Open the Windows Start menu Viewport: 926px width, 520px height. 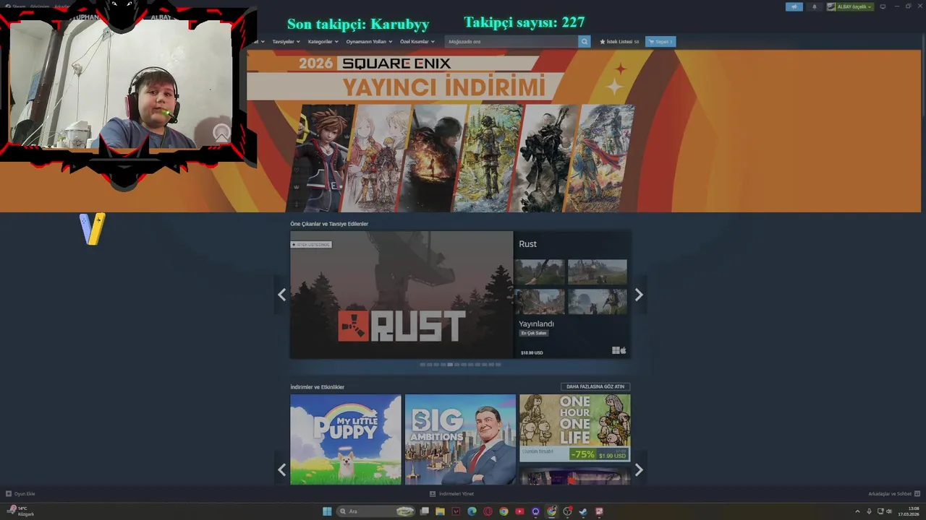327,511
